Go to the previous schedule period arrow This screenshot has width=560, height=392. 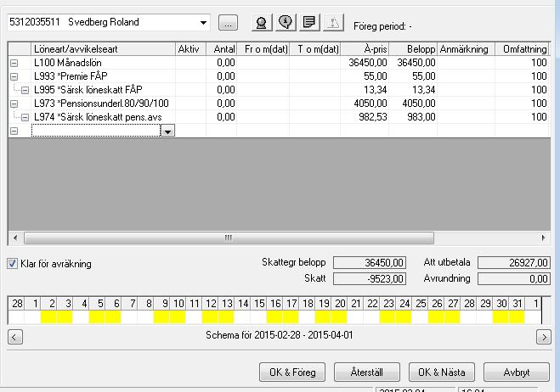point(15,337)
